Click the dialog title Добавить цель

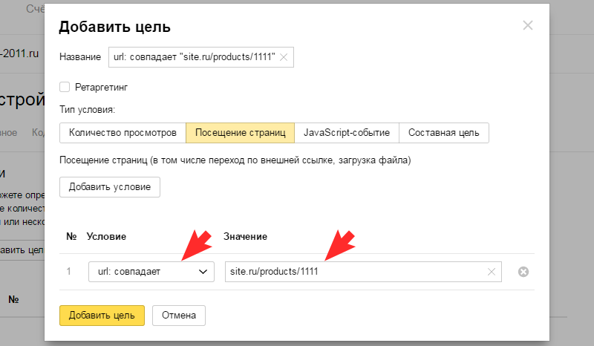[115, 27]
